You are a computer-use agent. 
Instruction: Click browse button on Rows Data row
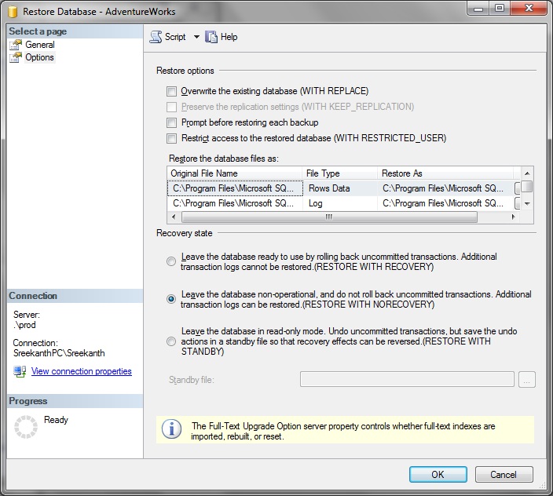(x=518, y=188)
